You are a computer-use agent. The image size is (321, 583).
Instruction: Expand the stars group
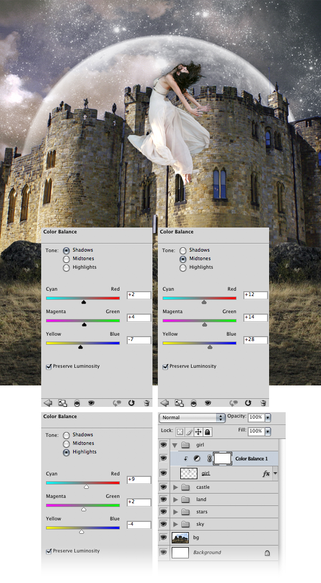point(175,512)
